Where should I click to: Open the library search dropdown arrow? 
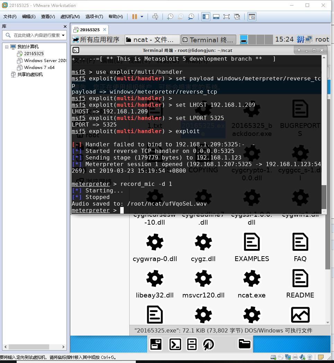[x=63, y=35]
